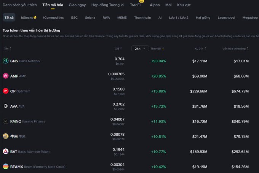Screen dimensions: 259x173
Task: Open the Mới tab
Action: [x=168, y=5]
